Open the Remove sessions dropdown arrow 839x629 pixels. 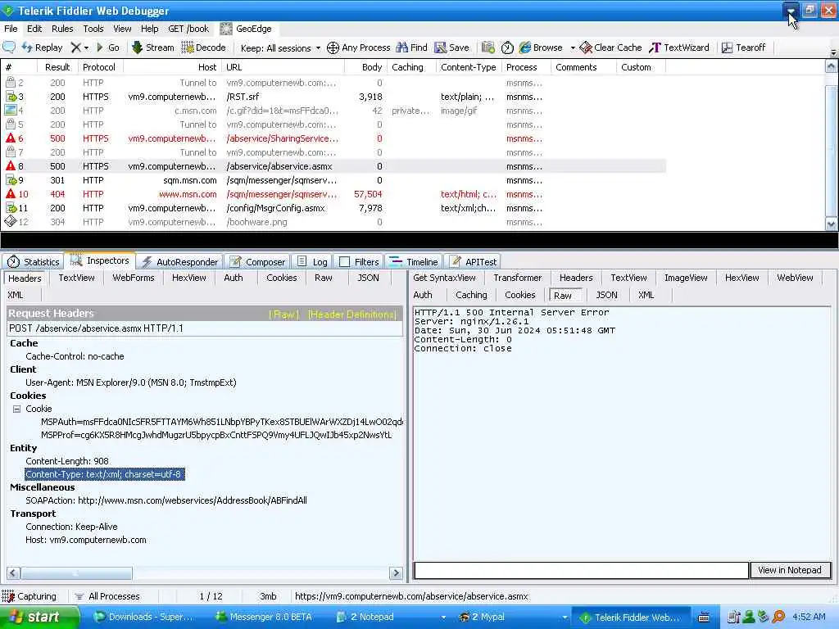click(x=86, y=48)
